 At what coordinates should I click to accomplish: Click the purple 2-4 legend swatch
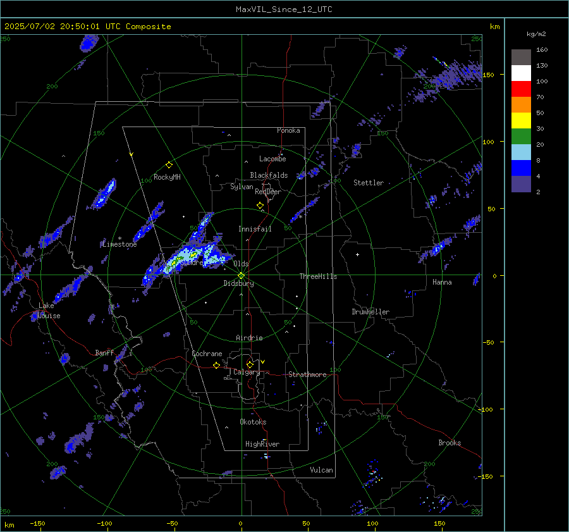coord(521,184)
